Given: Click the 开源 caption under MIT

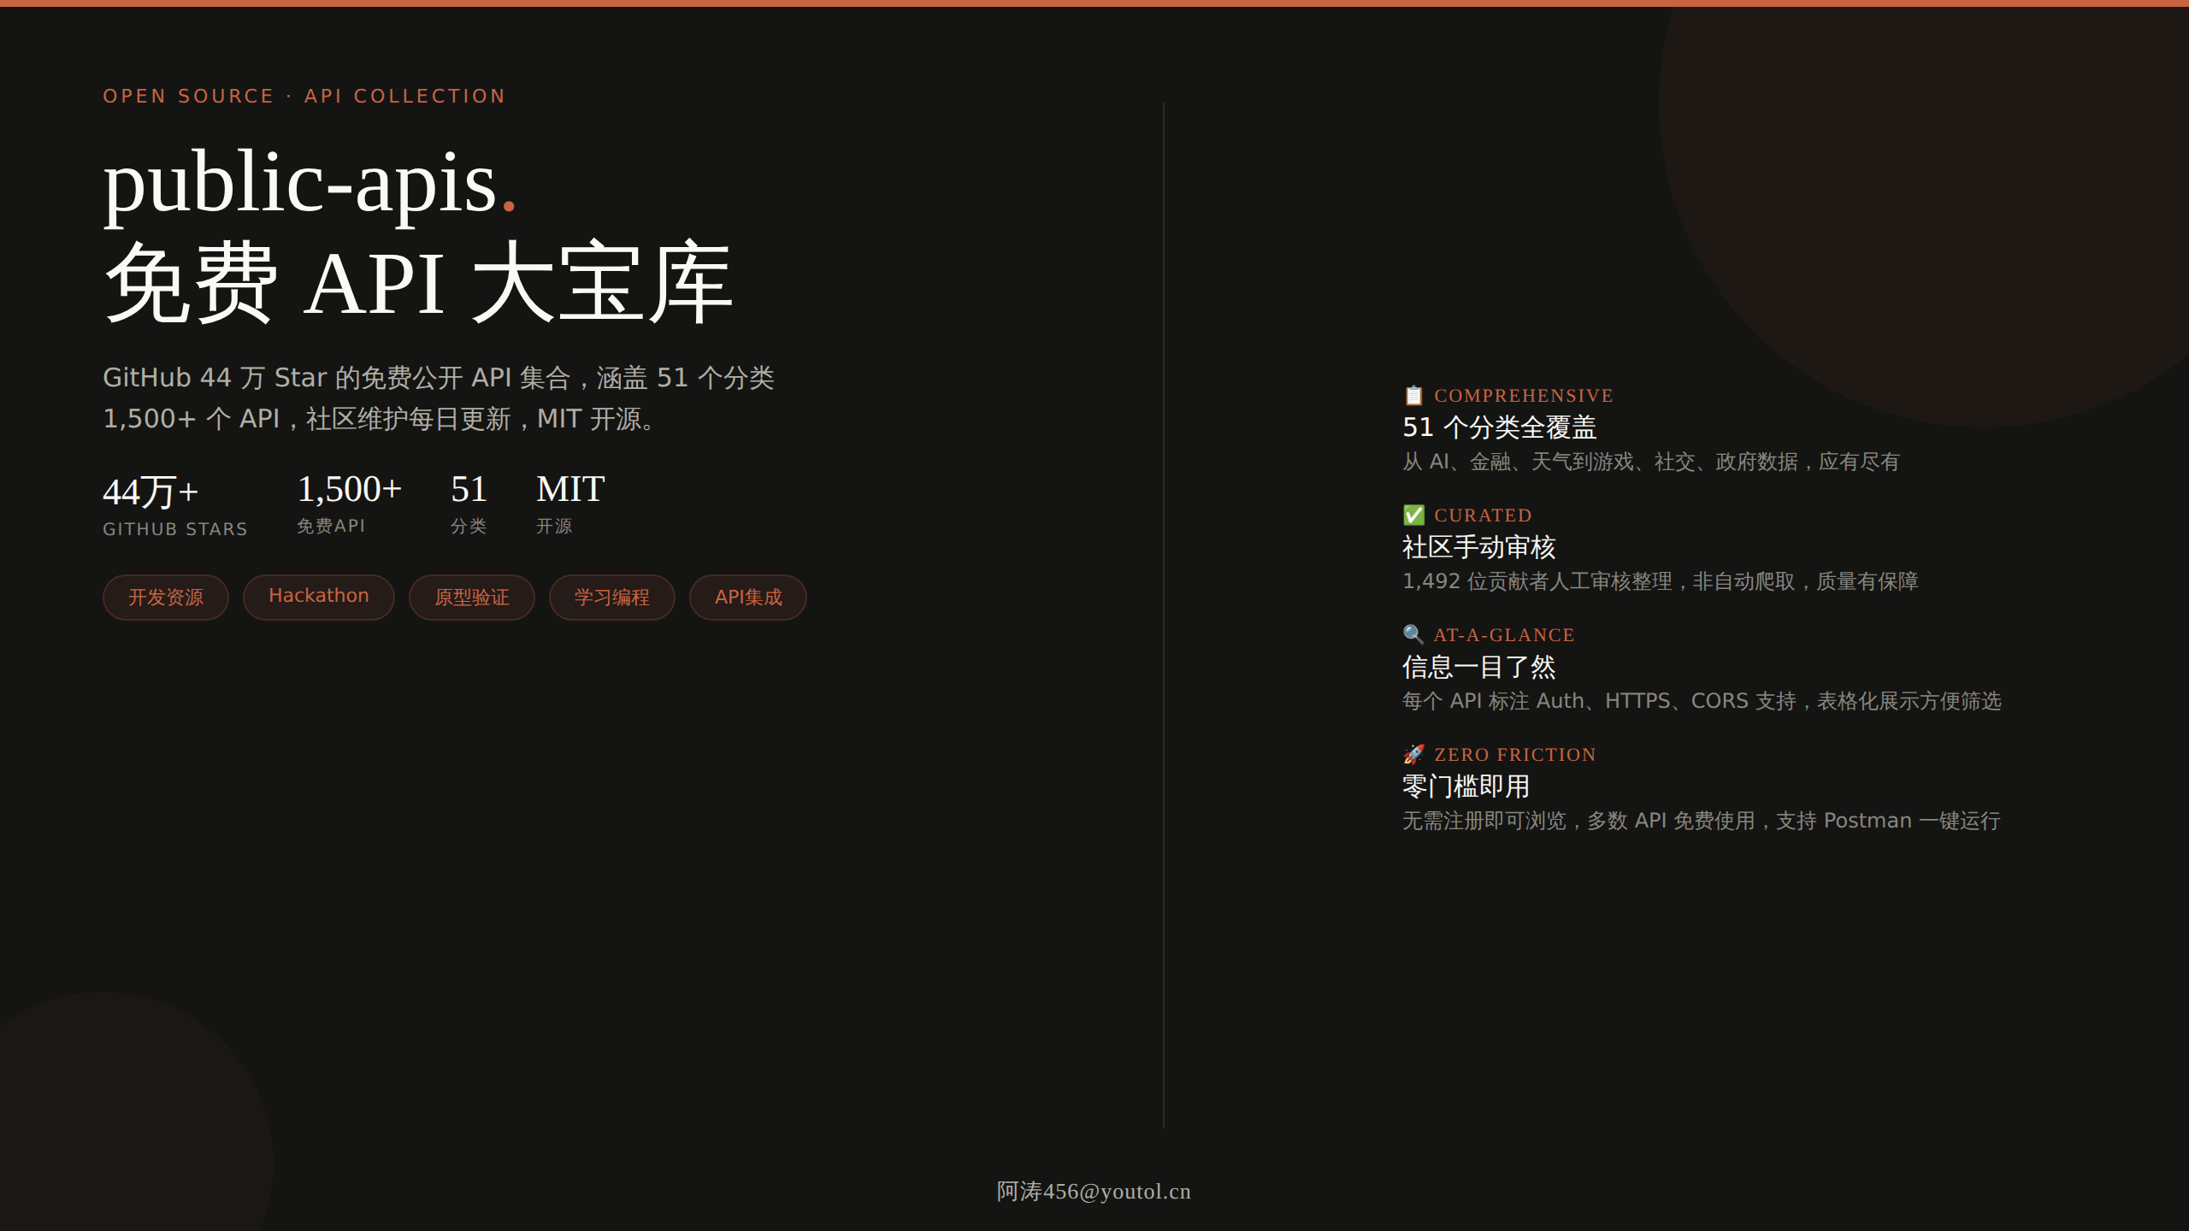Looking at the screenshot, I should coord(554,526).
